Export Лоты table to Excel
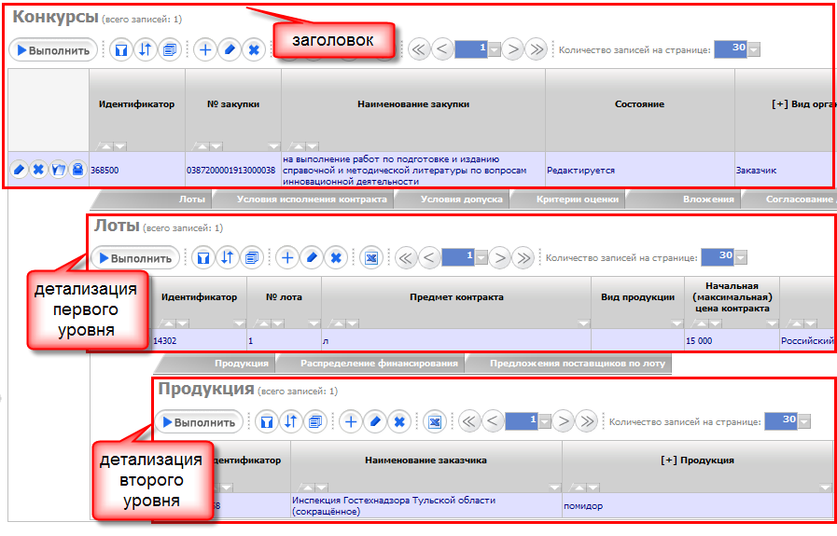The image size is (837, 536). click(x=370, y=257)
